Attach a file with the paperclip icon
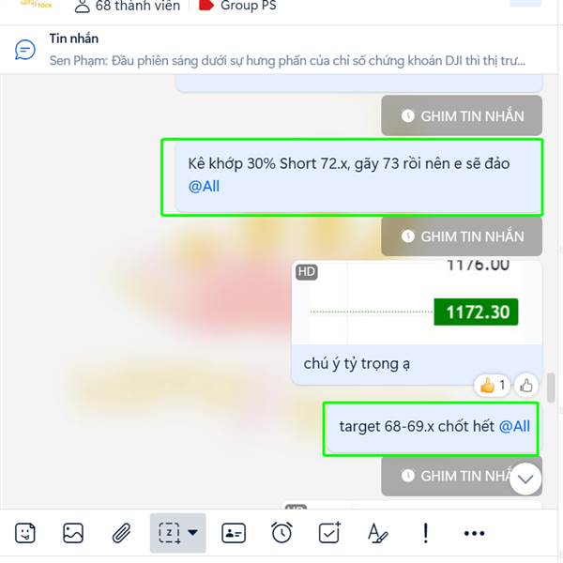563x563 pixels. (x=121, y=533)
